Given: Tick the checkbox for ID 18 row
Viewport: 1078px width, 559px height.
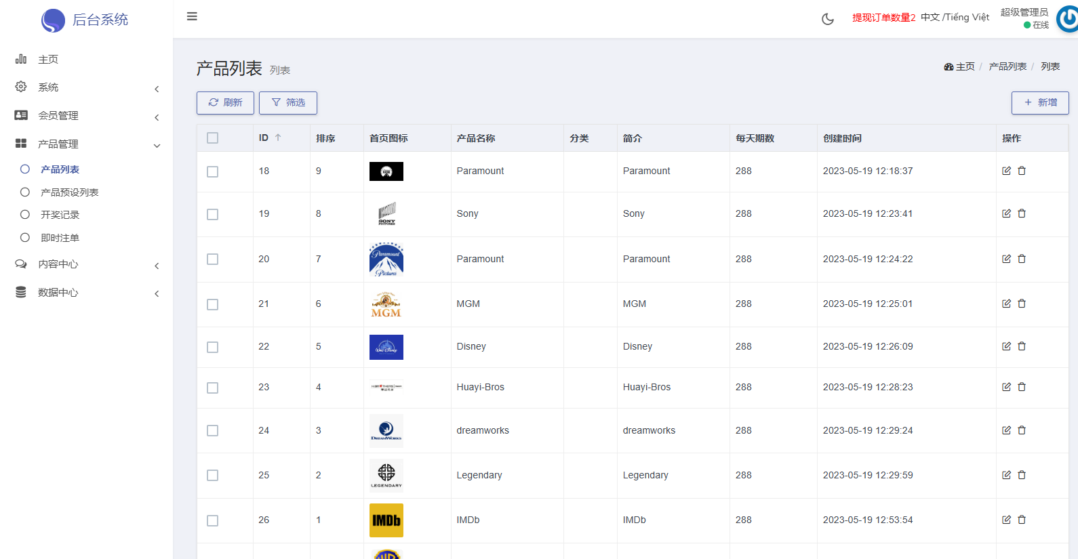Looking at the screenshot, I should [213, 172].
